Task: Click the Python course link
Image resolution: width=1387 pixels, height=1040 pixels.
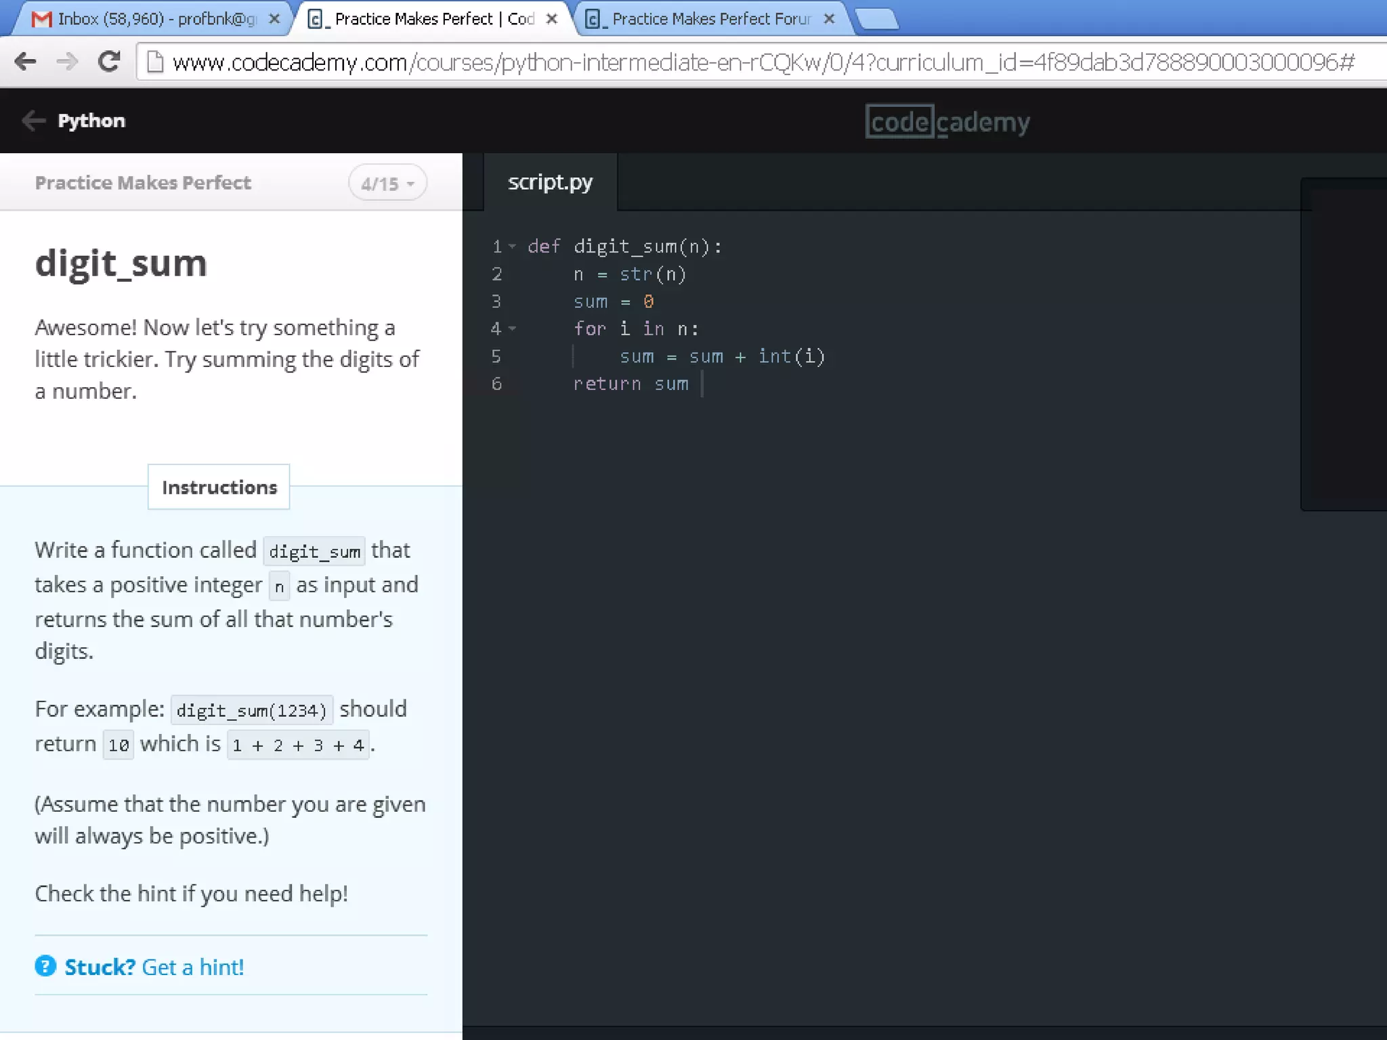Action: tap(91, 121)
